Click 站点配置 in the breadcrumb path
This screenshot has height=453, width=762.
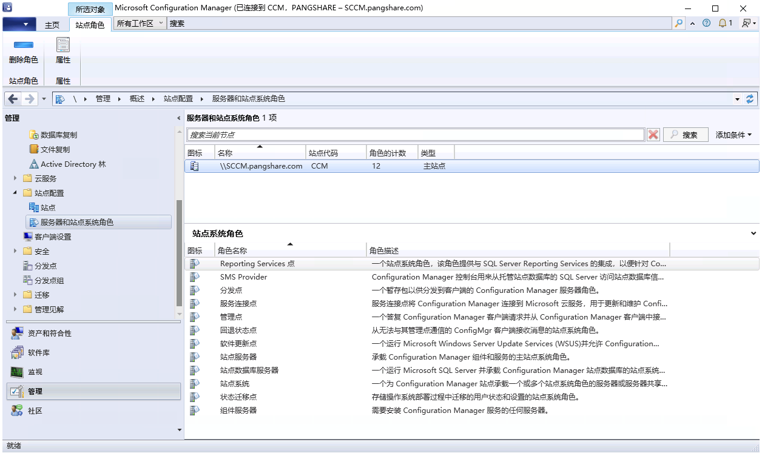(178, 99)
